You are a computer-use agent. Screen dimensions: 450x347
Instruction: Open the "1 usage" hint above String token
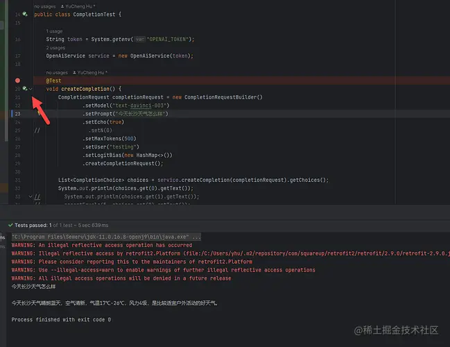tap(54, 31)
